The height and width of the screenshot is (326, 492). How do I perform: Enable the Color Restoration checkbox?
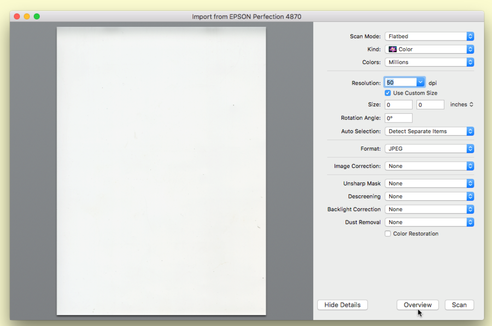388,234
